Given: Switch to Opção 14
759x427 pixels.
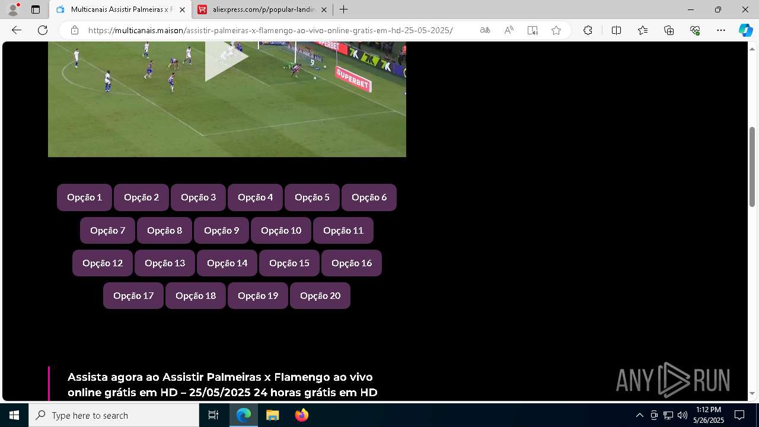Looking at the screenshot, I should tap(227, 263).
